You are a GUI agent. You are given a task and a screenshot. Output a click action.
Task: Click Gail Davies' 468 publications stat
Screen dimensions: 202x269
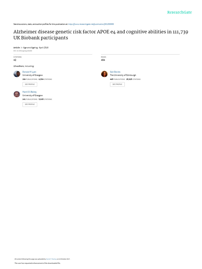tap(117, 79)
